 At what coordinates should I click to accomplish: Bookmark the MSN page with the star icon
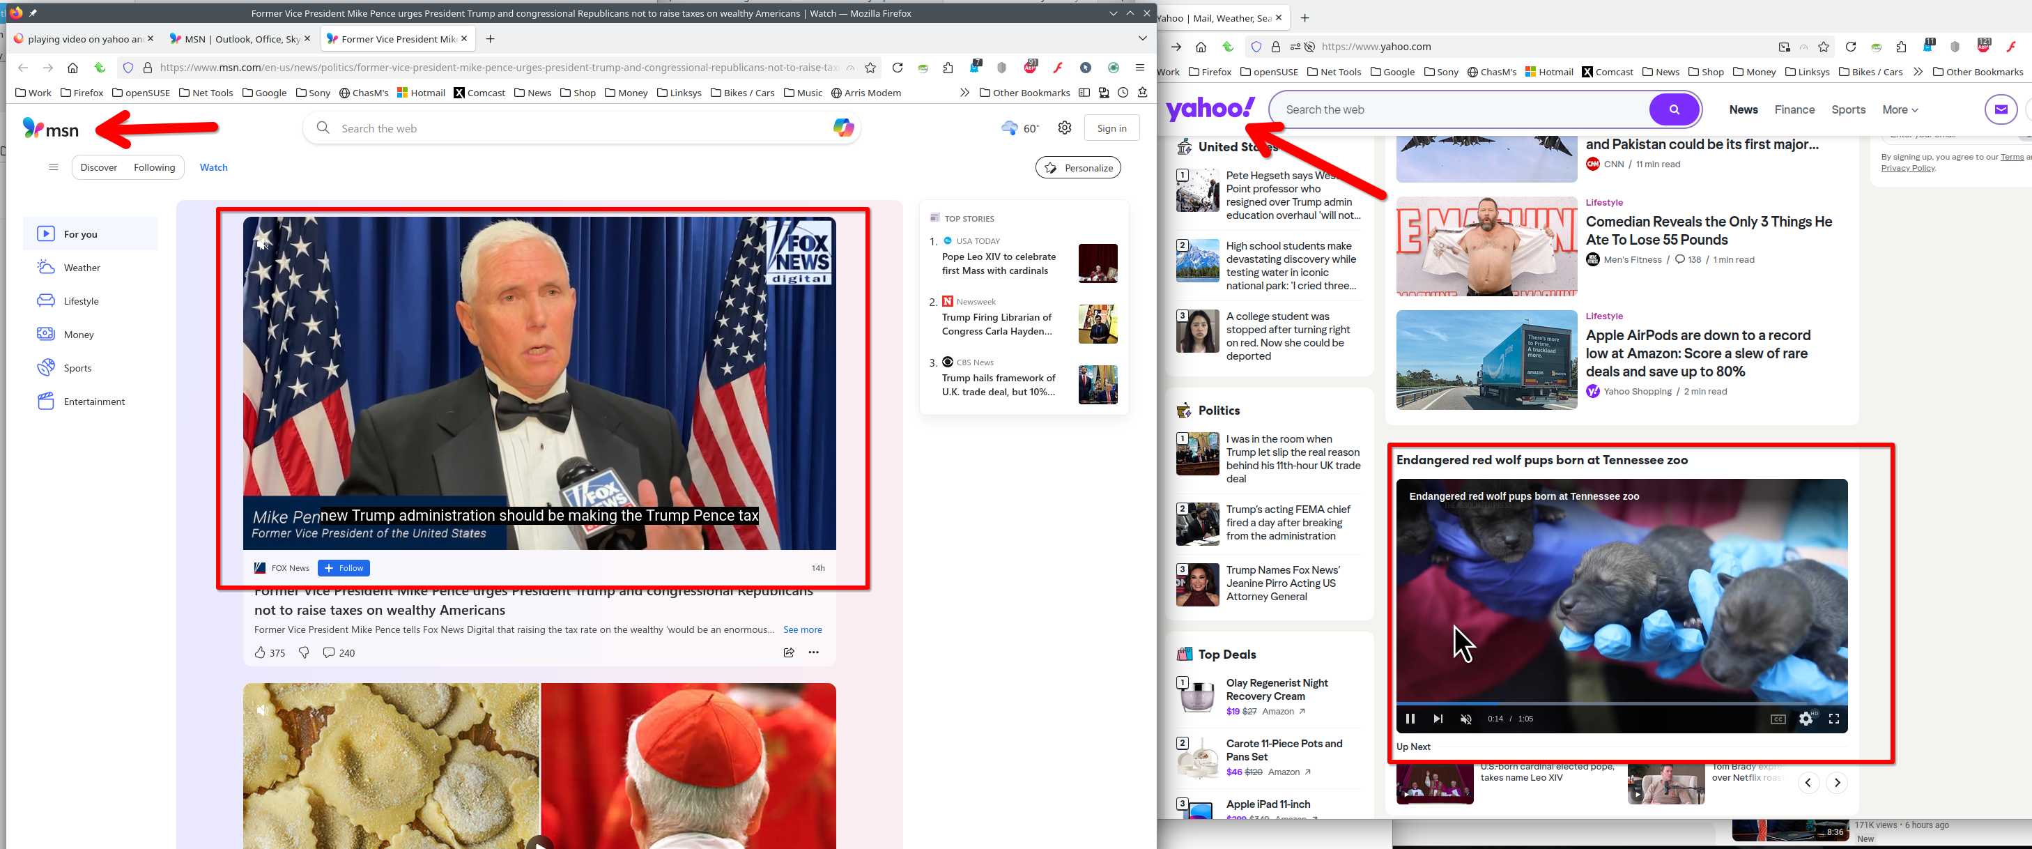(x=870, y=68)
